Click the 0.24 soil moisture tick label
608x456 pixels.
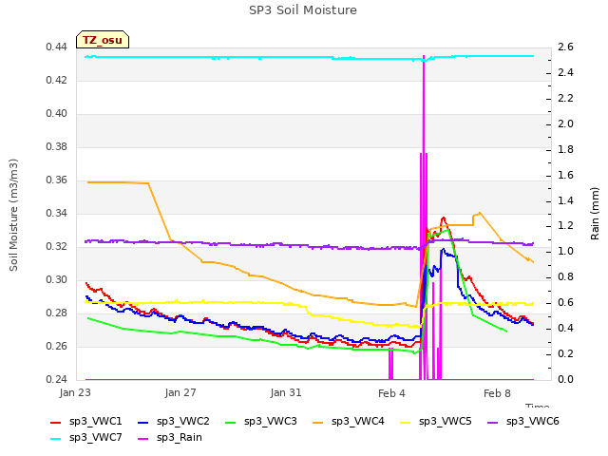tap(56, 379)
